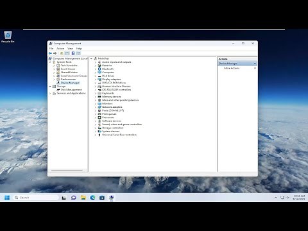308x231 pixels.
Task: Select Human Interface Devices category
Action: coord(116,87)
